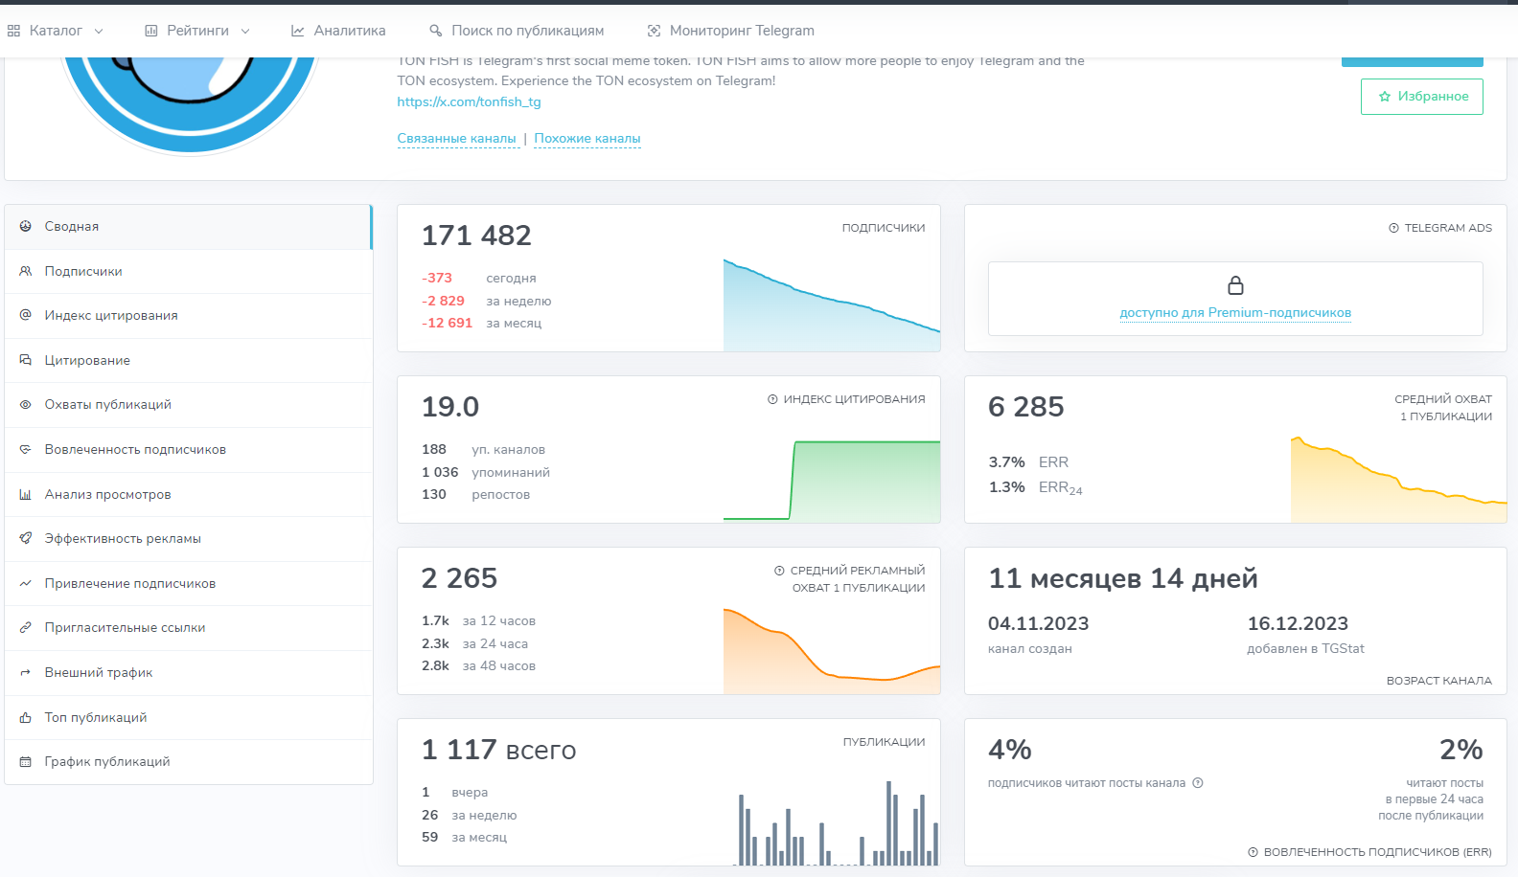Screen dimensions: 1518x877
Task: Click the question icon after подписчиков читают посты
Action: coord(1198,783)
